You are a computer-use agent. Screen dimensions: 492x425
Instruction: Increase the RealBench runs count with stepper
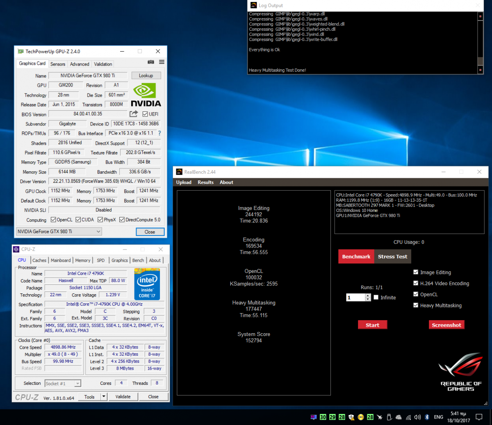368,296
